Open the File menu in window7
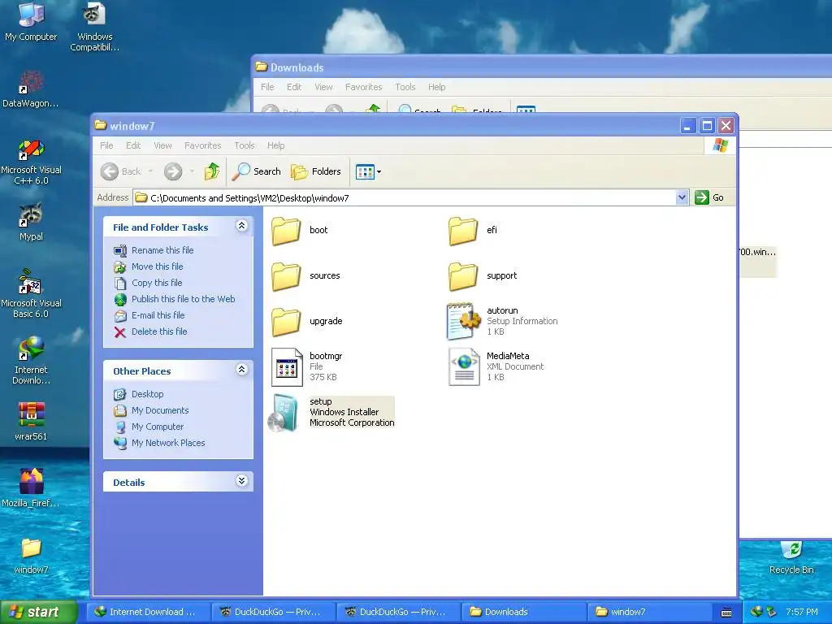 click(106, 145)
